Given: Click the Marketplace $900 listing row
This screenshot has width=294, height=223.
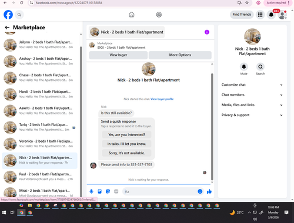Looking at the screenshot, I should pyautogui.click(x=150, y=45).
